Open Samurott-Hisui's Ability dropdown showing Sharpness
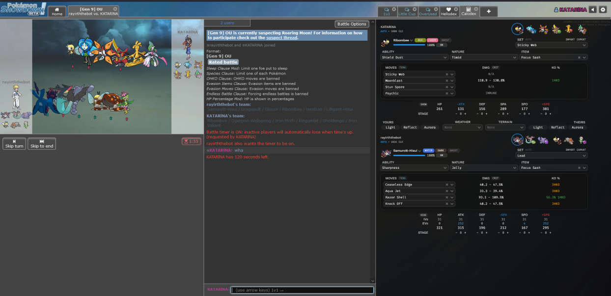Screen dimensions: 611x296 point(415,168)
